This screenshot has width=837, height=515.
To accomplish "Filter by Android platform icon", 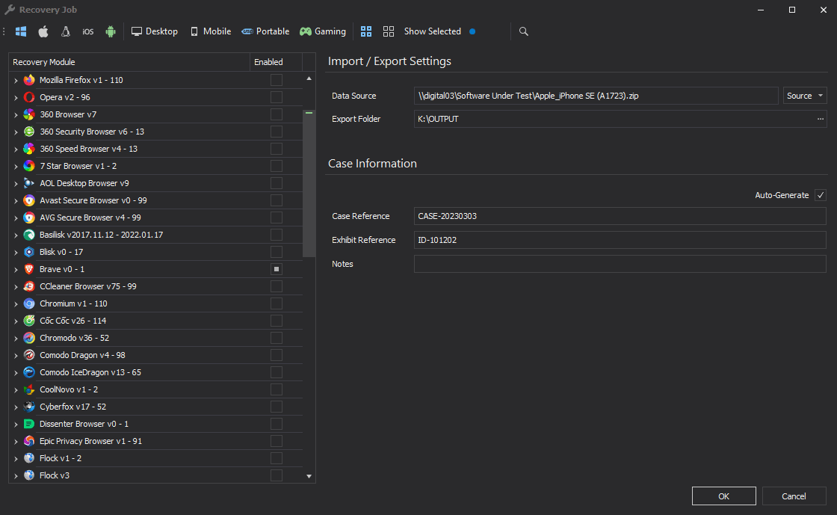I will [111, 31].
